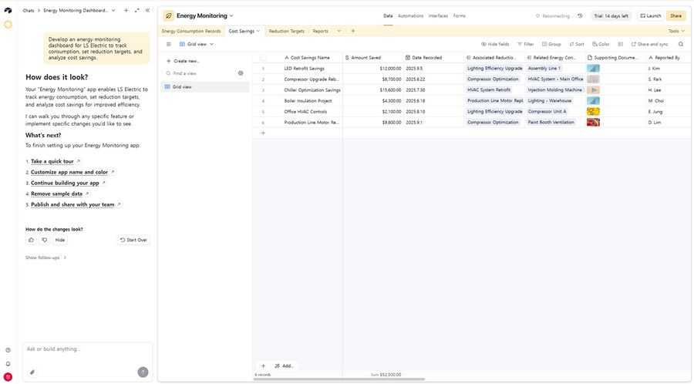Viewport: 694px width, 384px height.
Task: Open the Color toolbar option
Action: (601, 44)
